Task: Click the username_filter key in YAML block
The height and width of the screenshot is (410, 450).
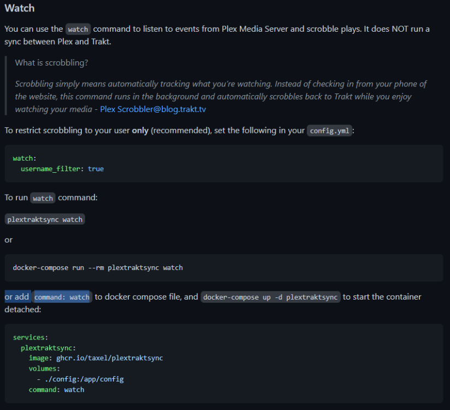Action: pyautogui.click(x=50, y=169)
